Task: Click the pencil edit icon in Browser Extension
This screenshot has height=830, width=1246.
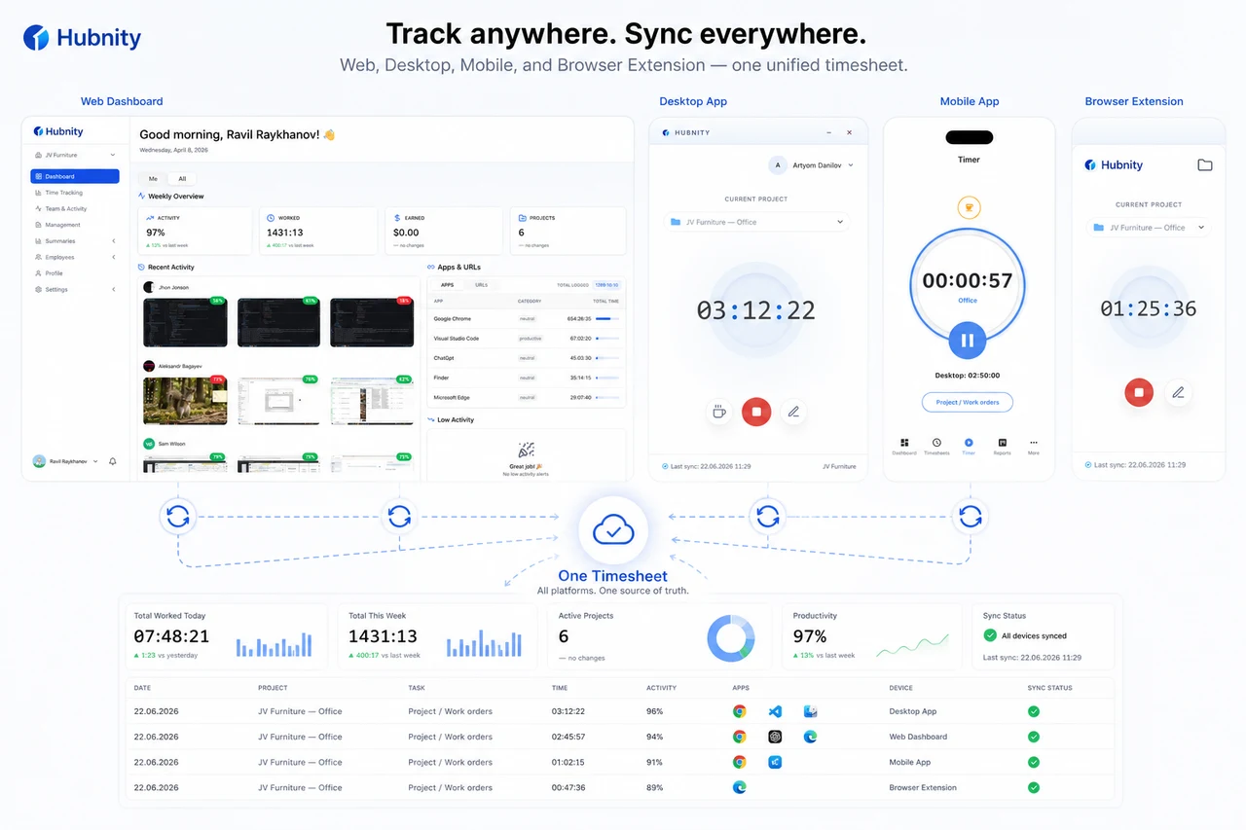Action: 1178,392
